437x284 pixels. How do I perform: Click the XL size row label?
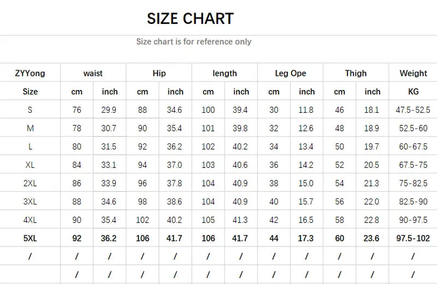30,165
